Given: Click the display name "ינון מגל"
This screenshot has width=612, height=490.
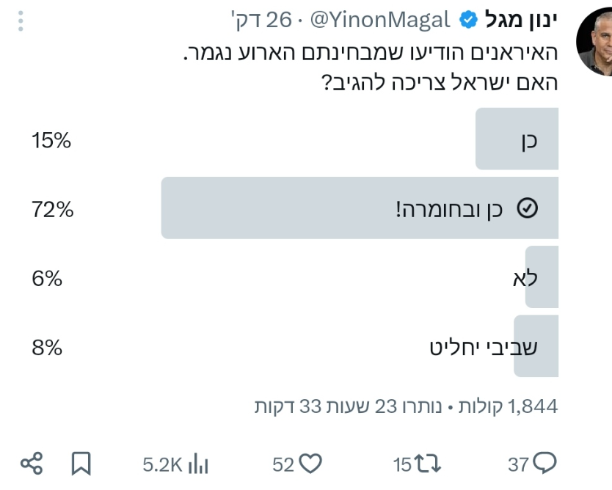Looking at the screenshot, I should [521, 20].
